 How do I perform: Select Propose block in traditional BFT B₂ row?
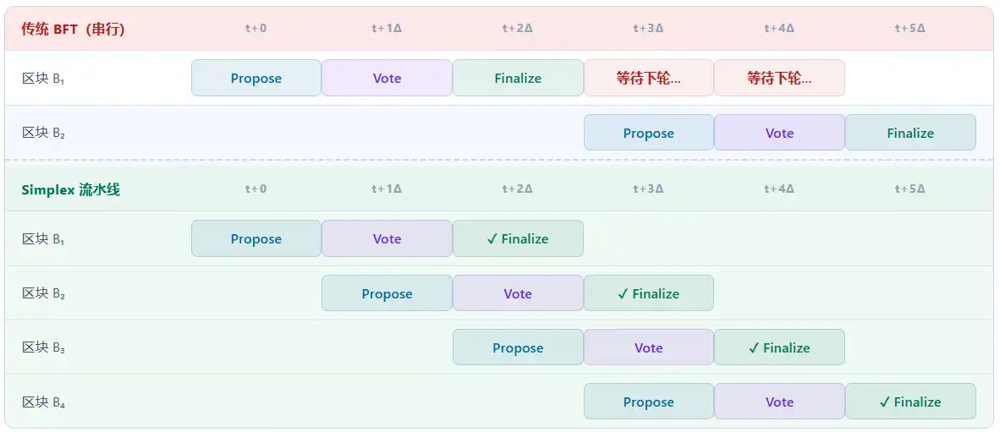click(x=649, y=133)
